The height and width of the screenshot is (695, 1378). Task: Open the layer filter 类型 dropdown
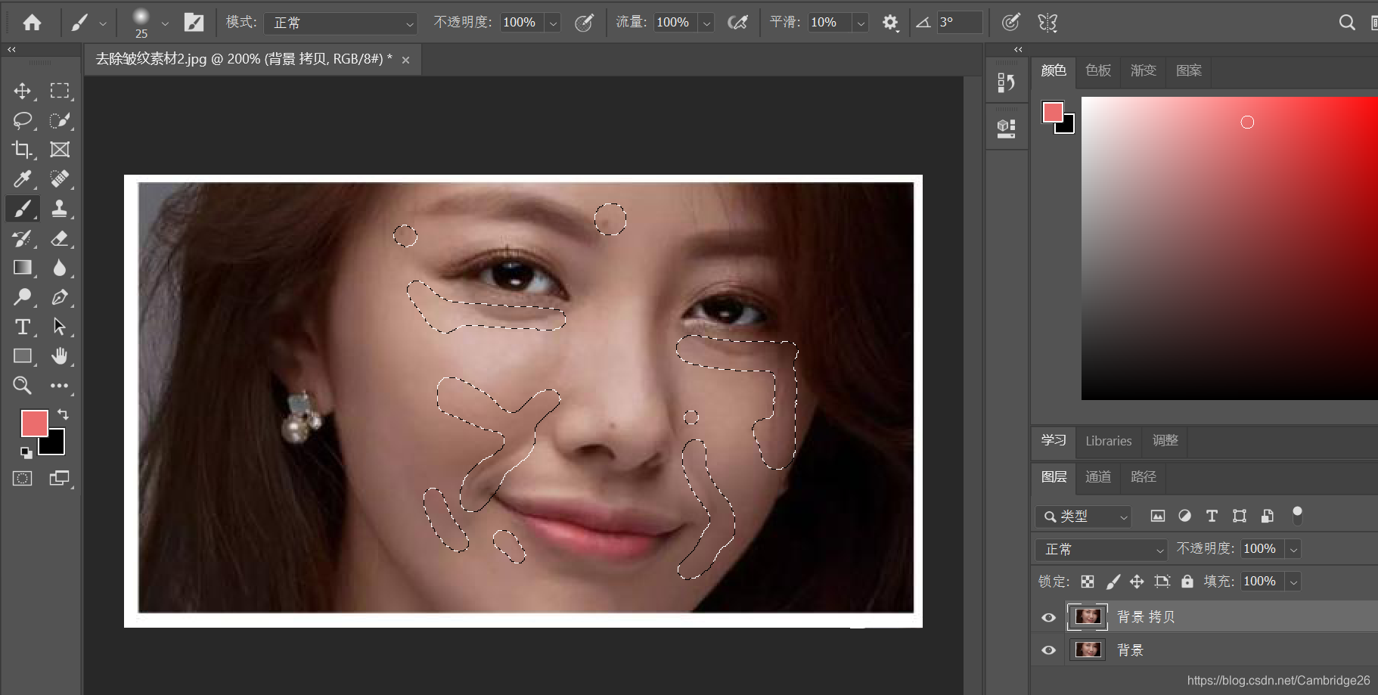[x=1083, y=516]
